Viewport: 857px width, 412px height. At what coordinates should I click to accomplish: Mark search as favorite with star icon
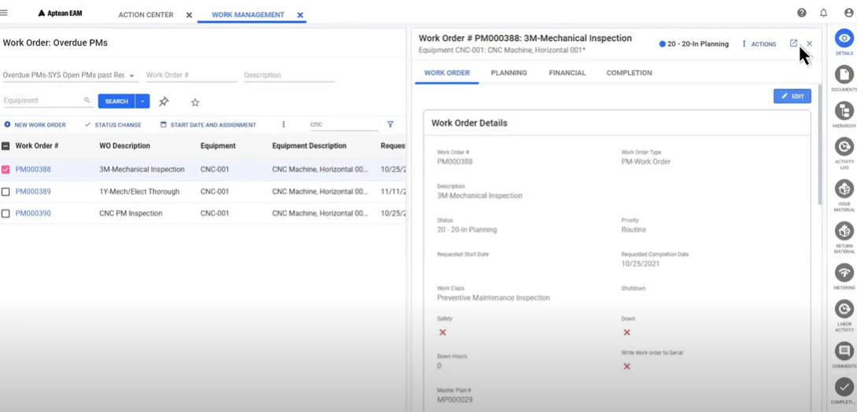tap(195, 102)
